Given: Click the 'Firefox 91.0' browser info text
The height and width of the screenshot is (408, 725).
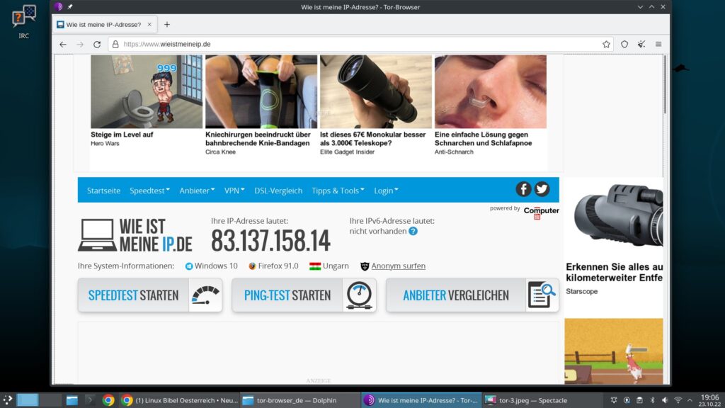Looking at the screenshot, I should (x=278, y=266).
